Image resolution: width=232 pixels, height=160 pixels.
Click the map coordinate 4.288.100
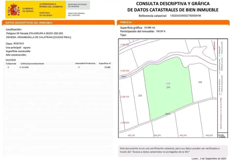(125, 97)
